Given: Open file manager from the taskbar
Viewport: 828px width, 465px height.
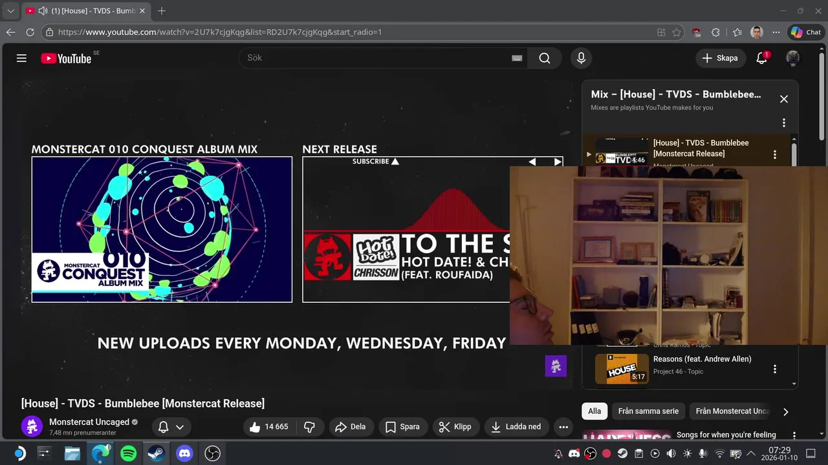Looking at the screenshot, I should [x=72, y=453].
